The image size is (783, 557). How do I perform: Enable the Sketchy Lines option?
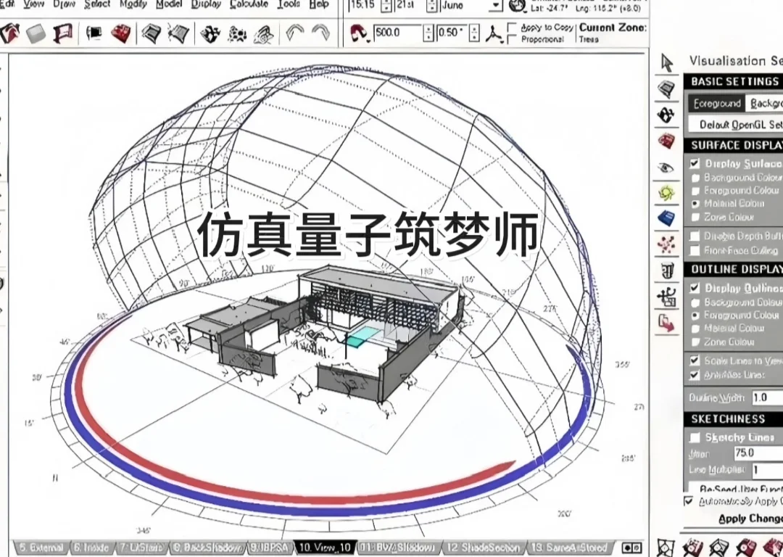695,436
